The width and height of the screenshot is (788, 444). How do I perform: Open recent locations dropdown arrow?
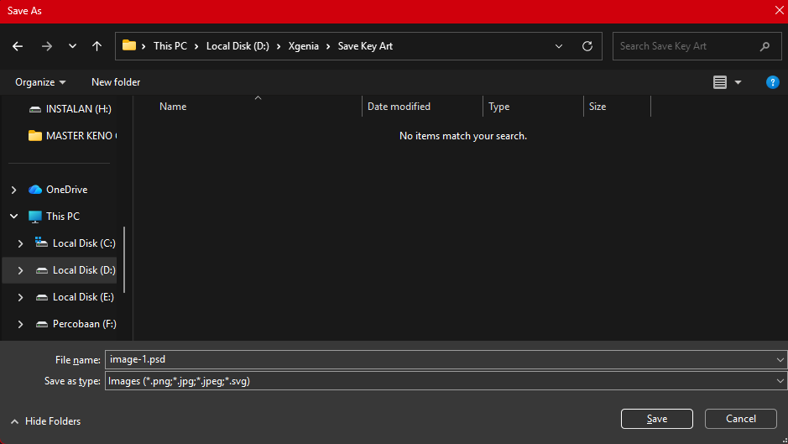(x=72, y=46)
